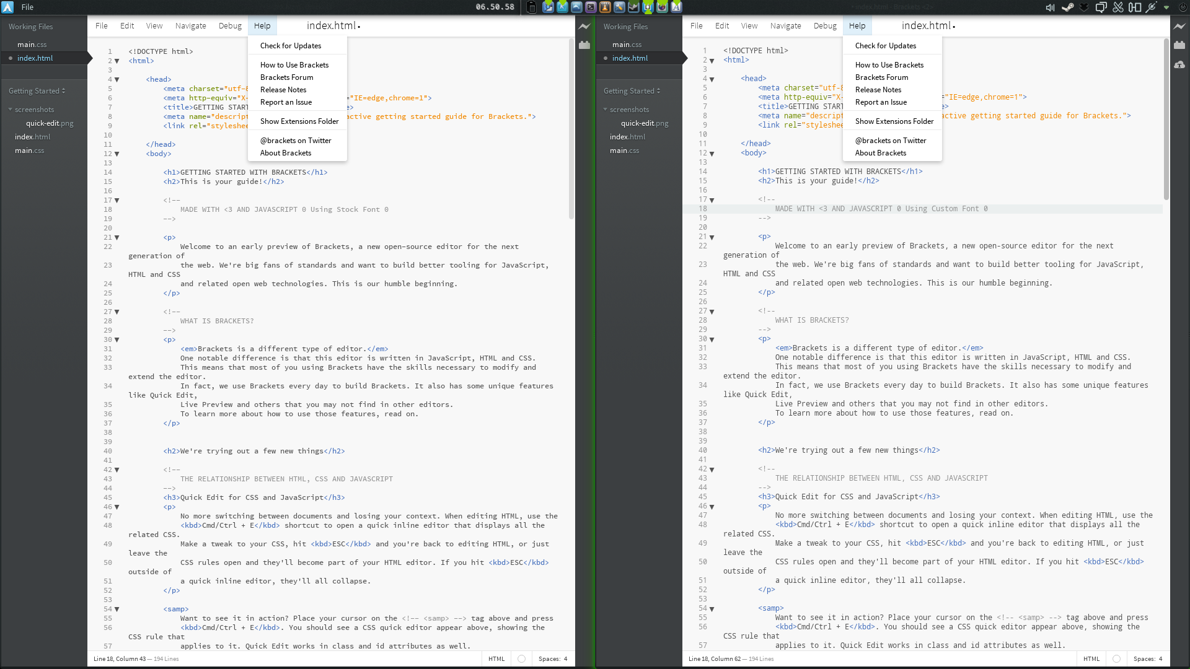This screenshot has height=669, width=1190.
Task: Select Show Extensions Folder in the right Help menu
Action: [x=892, y=121]
